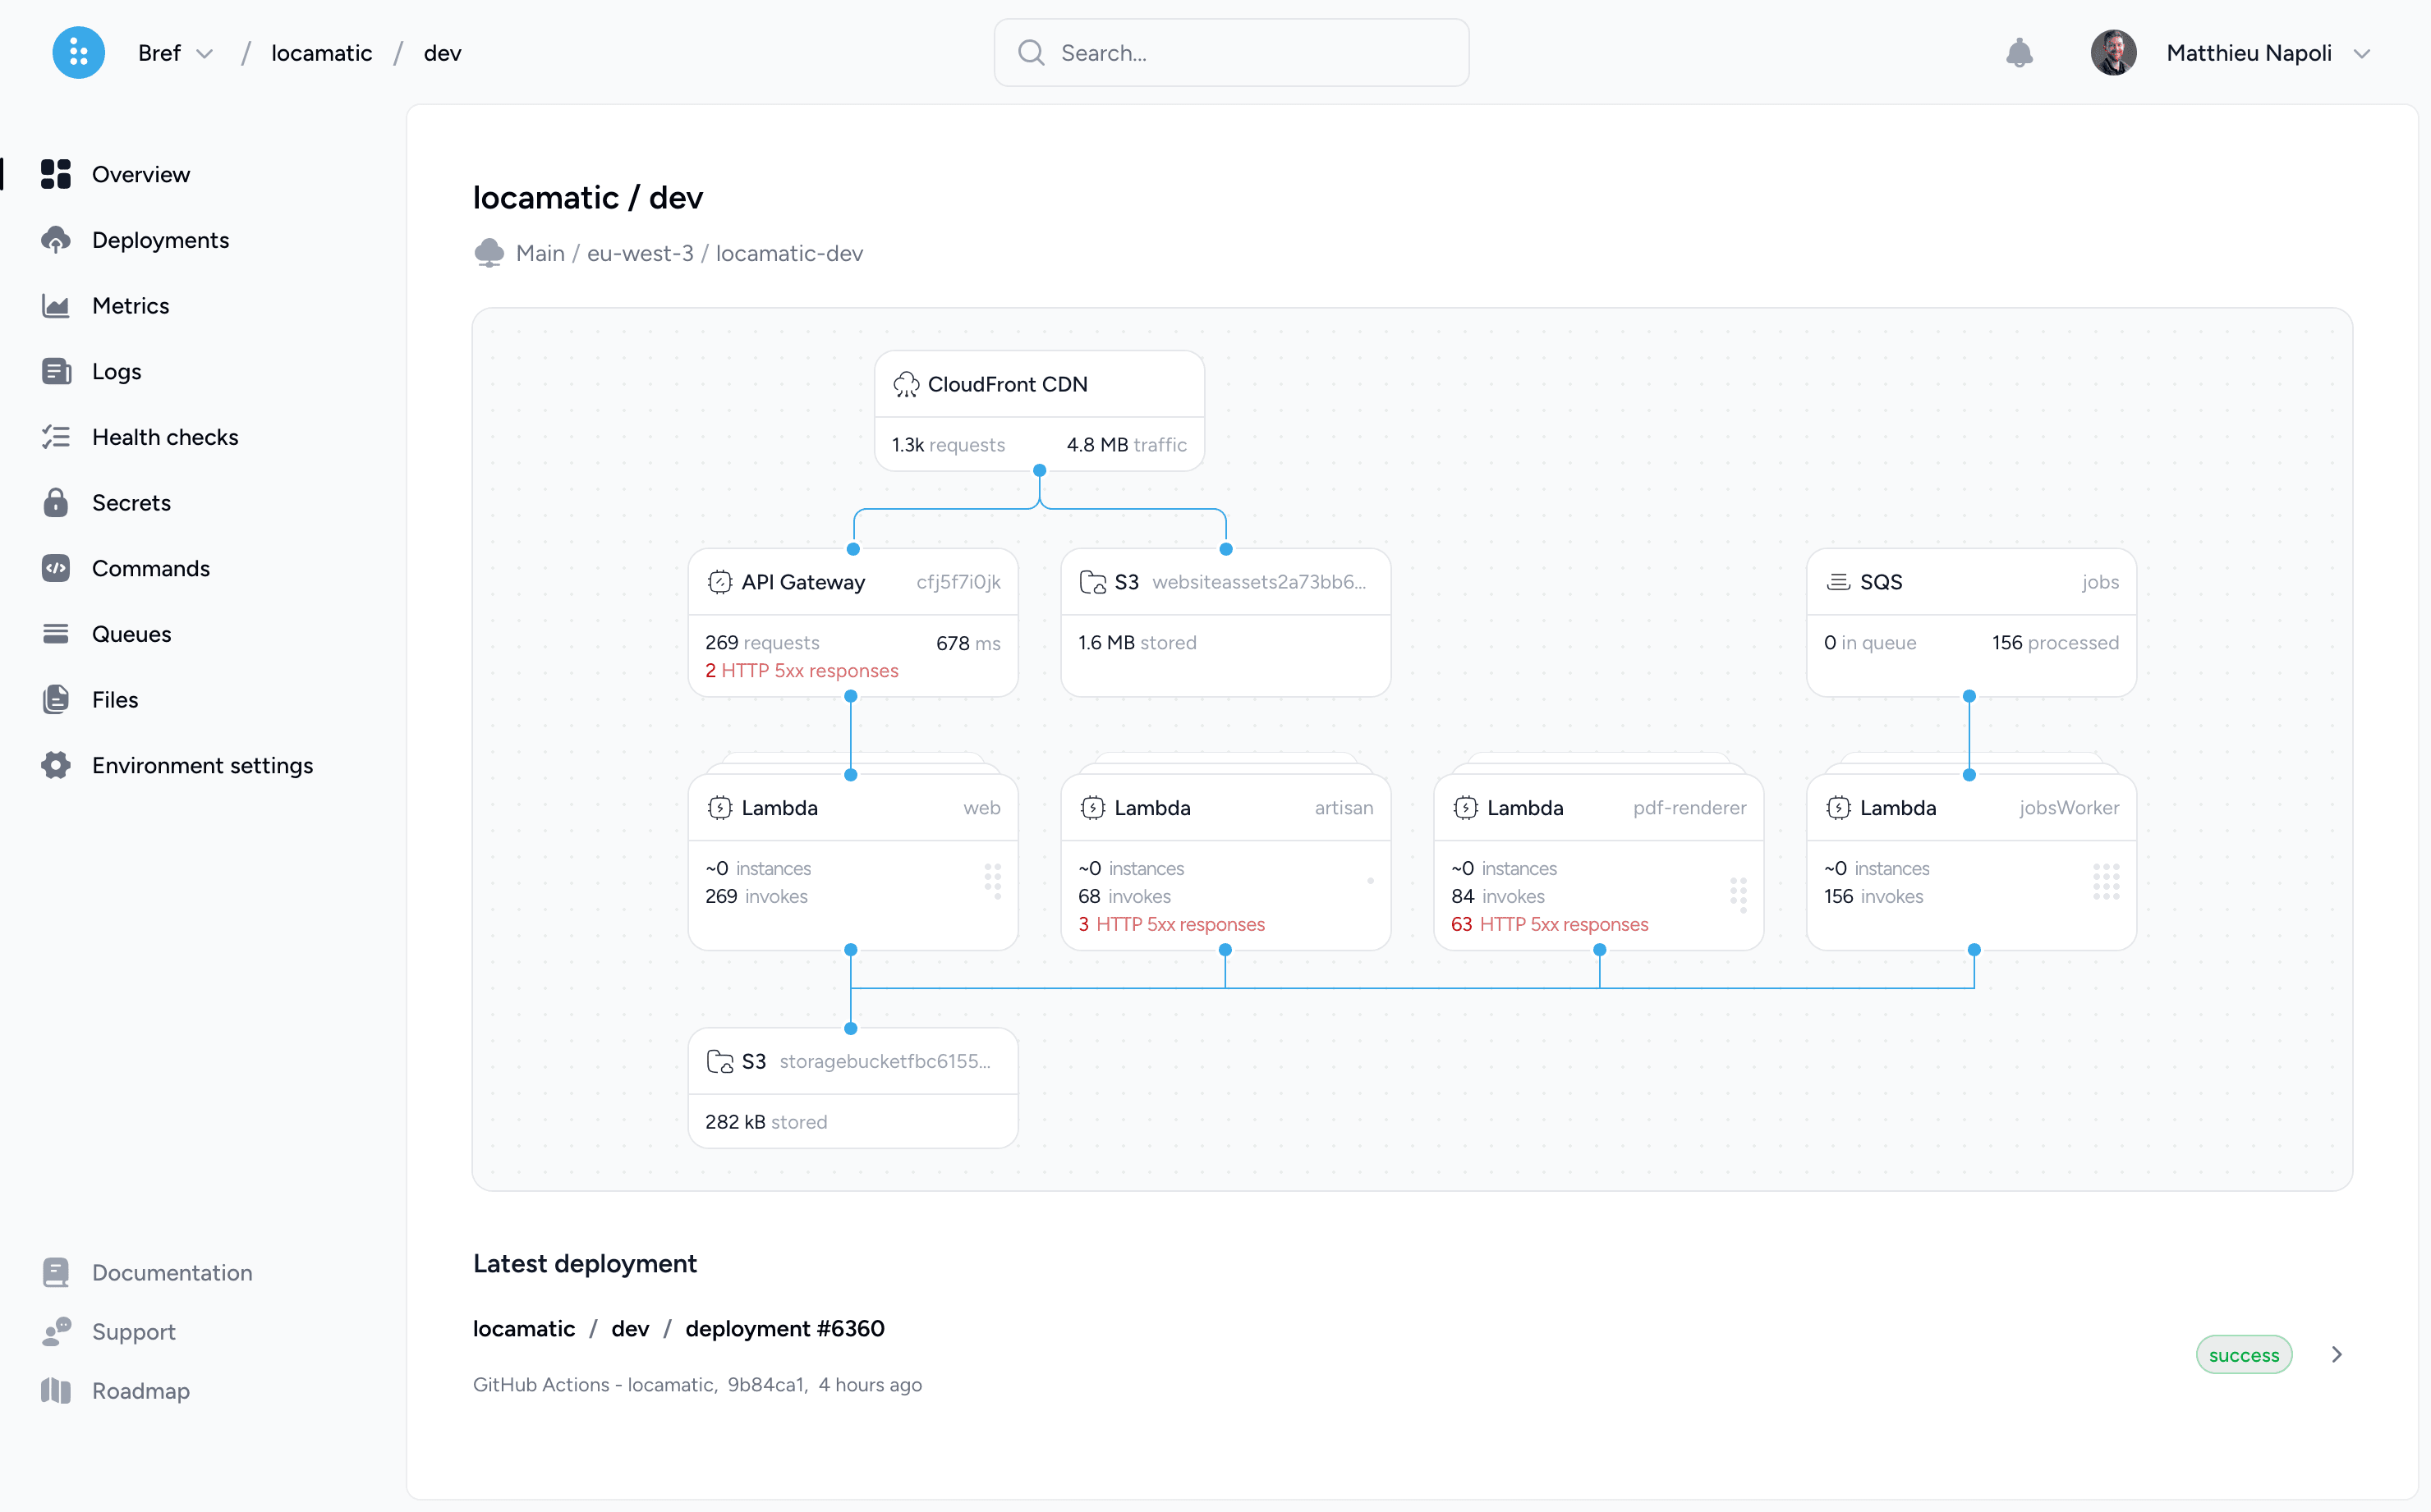
Task: Click the success status badge
Action: point(2243,1354)
